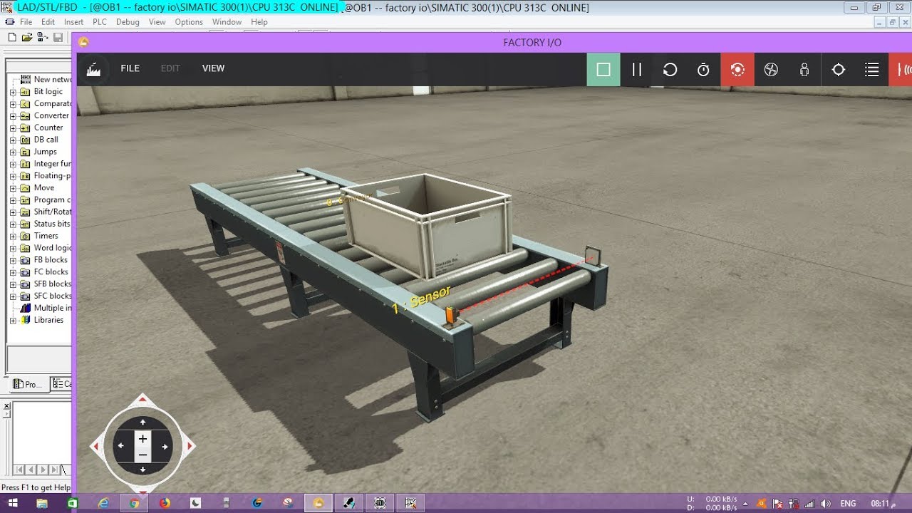Expand the DB call folder

tap(12, 140)
